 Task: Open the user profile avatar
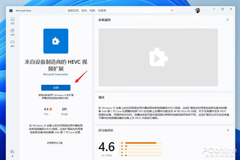coord(197,10)
